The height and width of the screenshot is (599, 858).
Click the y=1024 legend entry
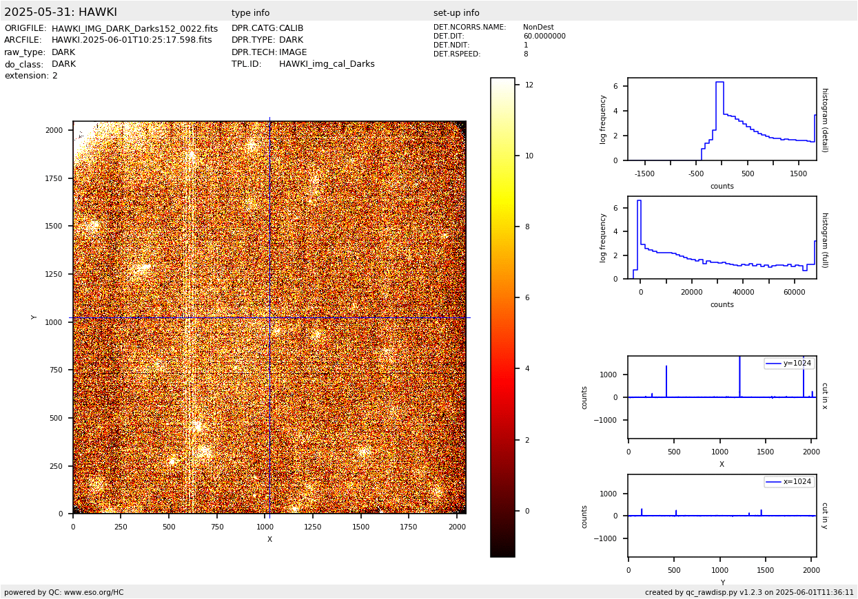(789, 364)
